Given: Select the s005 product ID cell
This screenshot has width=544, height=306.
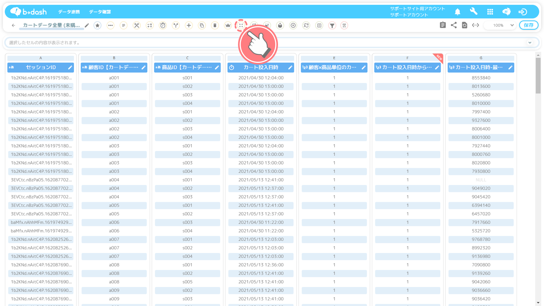Looking at the screenshot, I should pyautogui.click(x=187, y=282).
